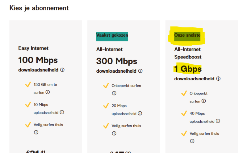Click info icon next to Easy Internet downloadsnelheid
The width and height of the screenshot is (247, 153).
62,70
